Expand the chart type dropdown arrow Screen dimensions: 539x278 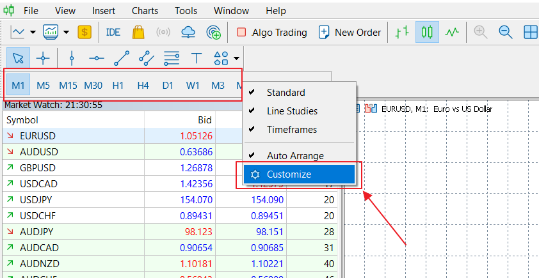coord(33,32)
